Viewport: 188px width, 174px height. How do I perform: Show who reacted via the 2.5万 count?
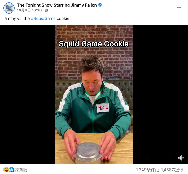(22, 170)
